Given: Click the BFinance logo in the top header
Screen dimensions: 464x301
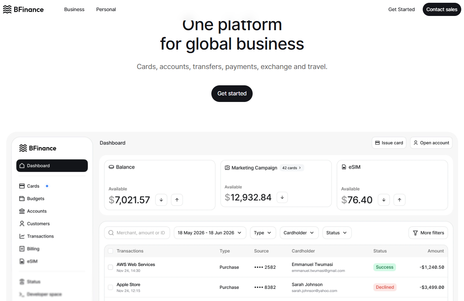Looking at the screenshot, I should (23, 9).
